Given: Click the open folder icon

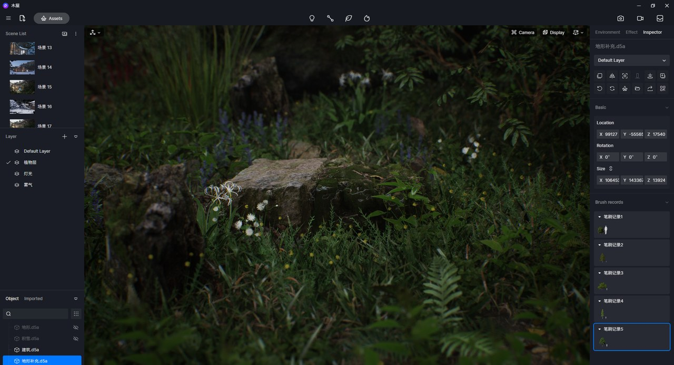Looking at the screenshot, I should tap(638, 88).
